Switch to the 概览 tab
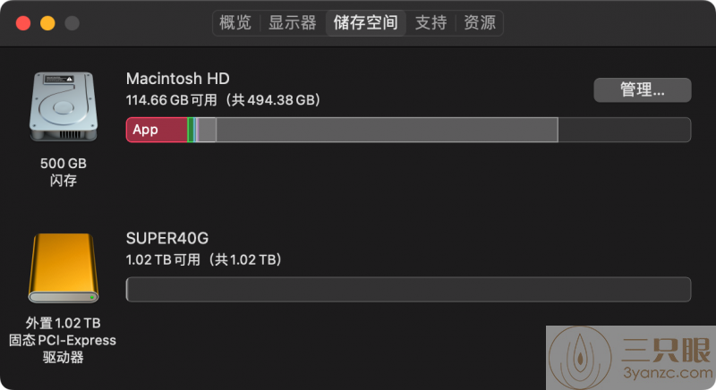Viewport: 716px width, 390px height. point(235,22)
